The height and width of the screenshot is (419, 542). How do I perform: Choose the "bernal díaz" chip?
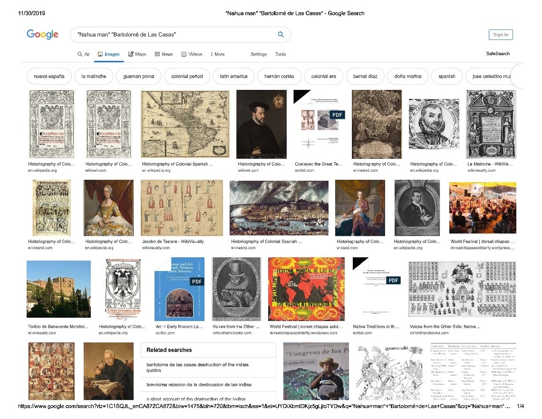[x=365, y=77]
